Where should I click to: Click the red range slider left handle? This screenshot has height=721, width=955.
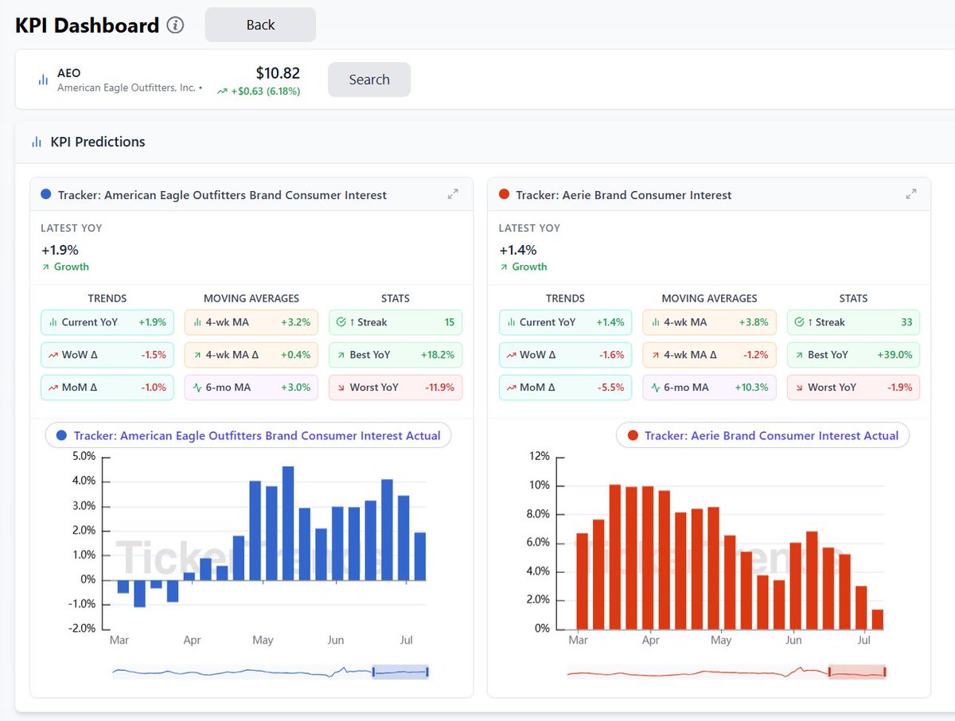click(x=829, y=672)
